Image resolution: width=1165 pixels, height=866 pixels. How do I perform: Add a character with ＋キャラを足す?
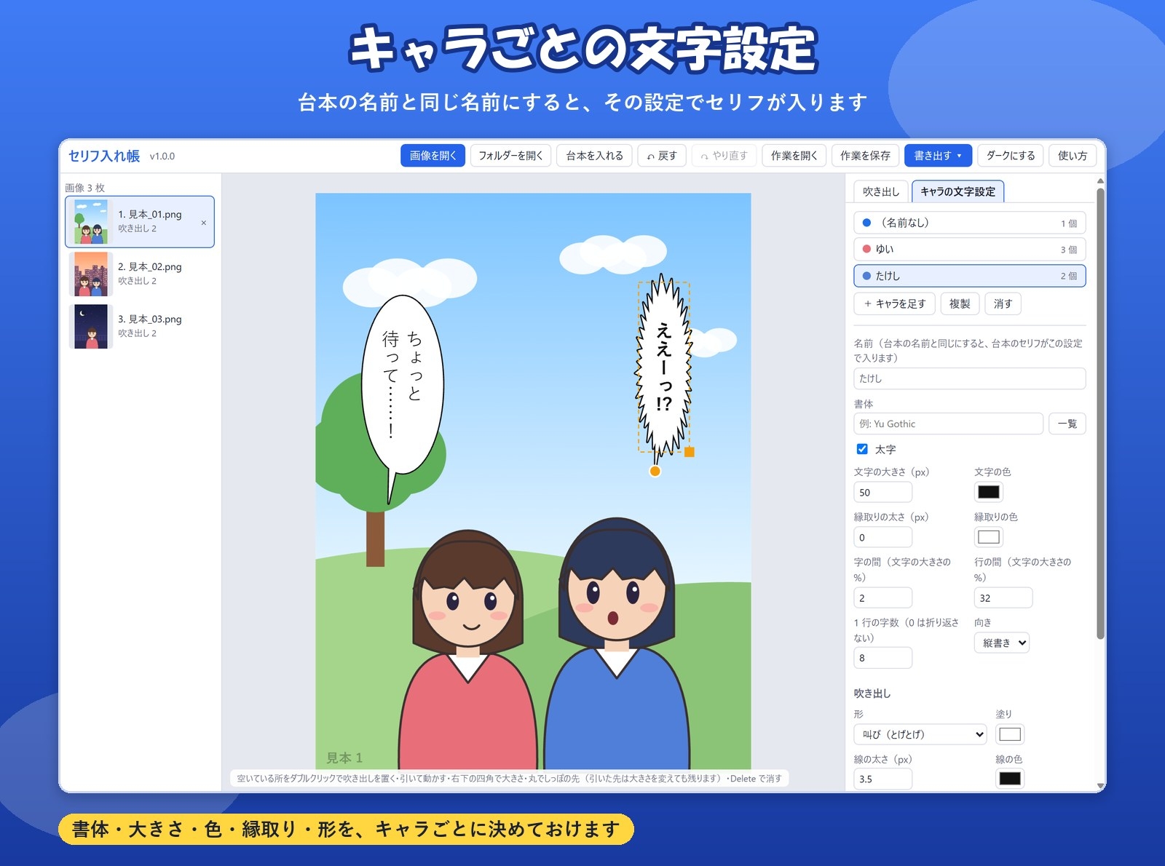pyautogui.click(x=894, y=303)
